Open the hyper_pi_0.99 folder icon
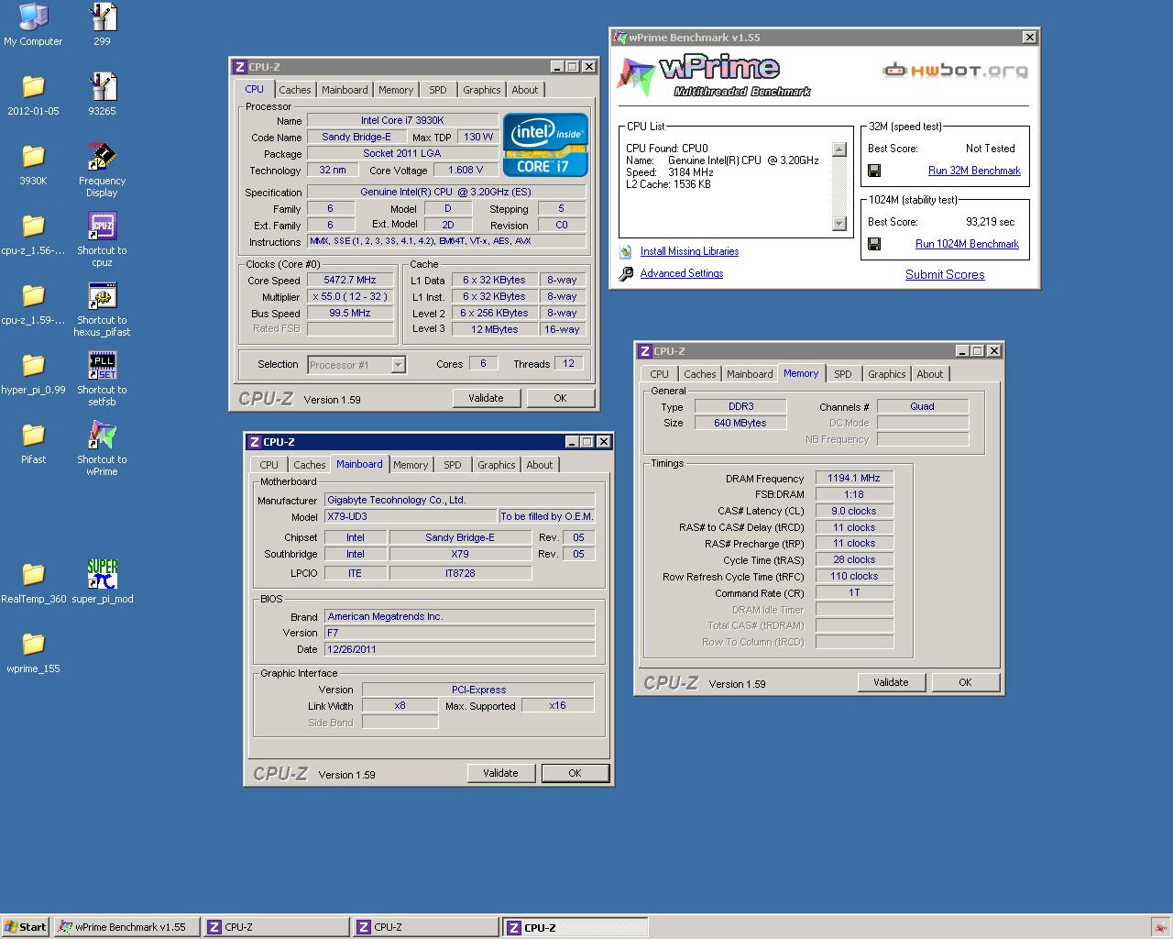Image resolution: width=1173 pixels, height=939 pixels. point(33,366)
